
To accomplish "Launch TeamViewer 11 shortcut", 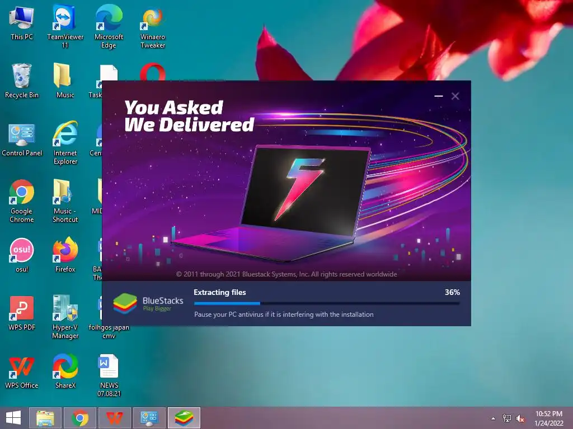I will 65,27.
